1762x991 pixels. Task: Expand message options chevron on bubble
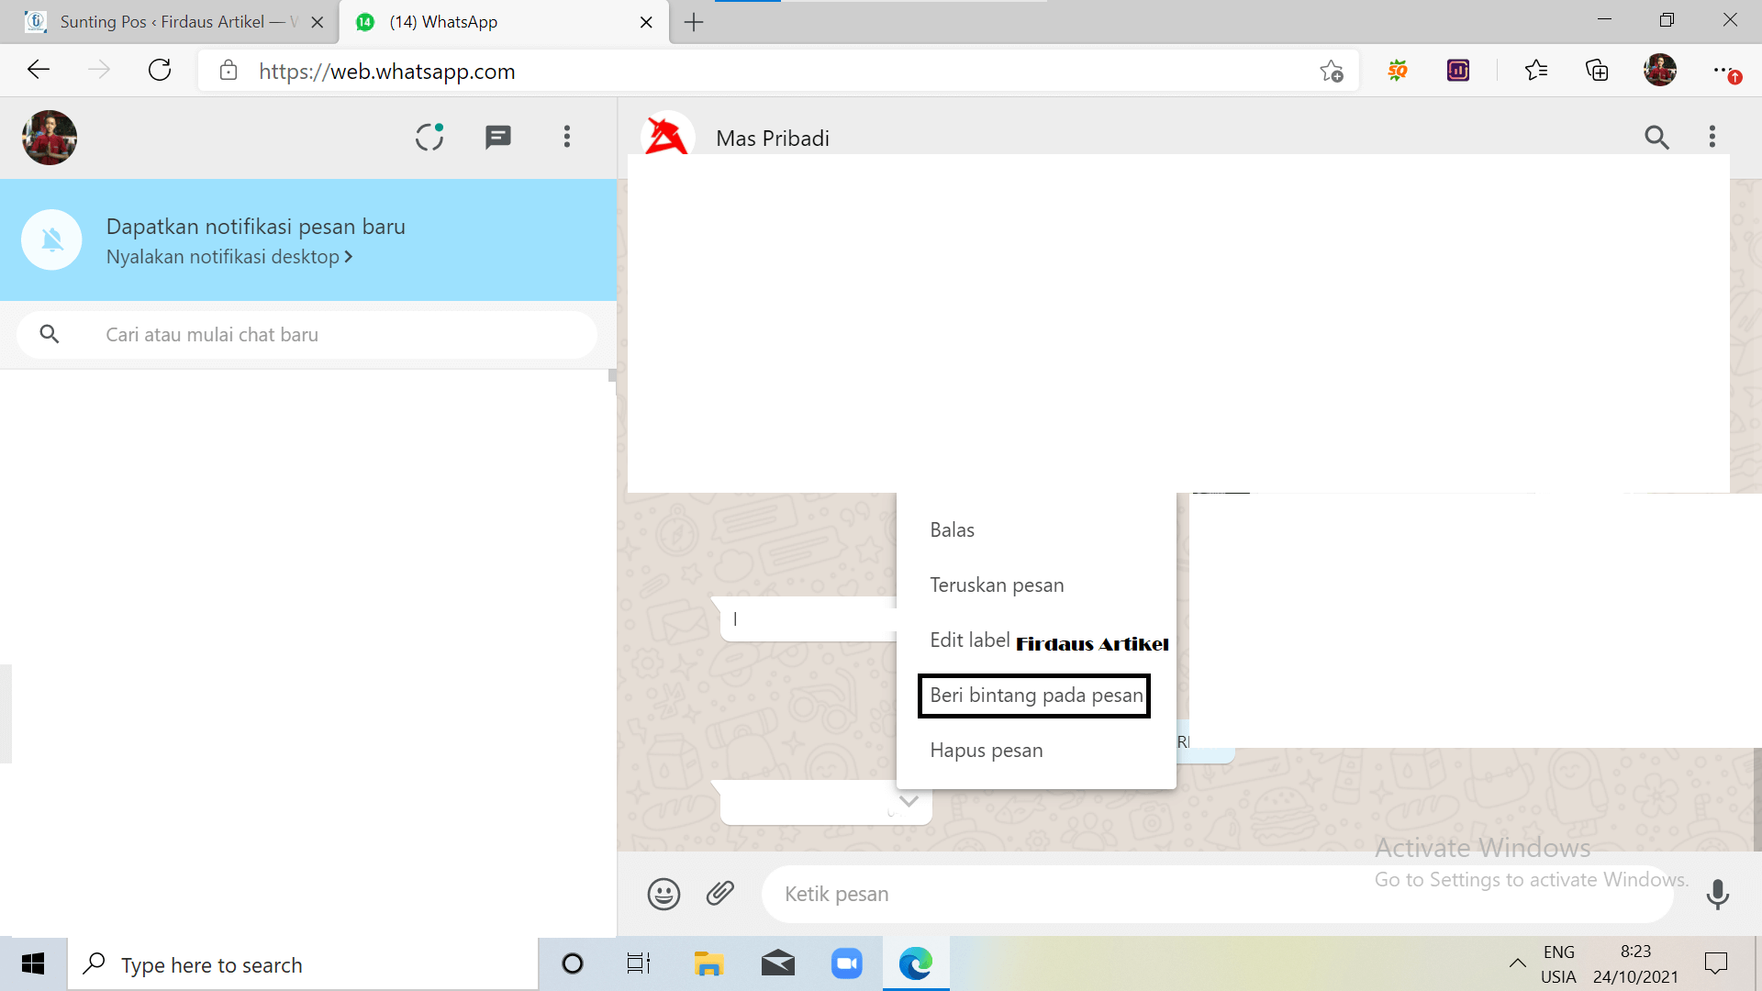[909, 801]
